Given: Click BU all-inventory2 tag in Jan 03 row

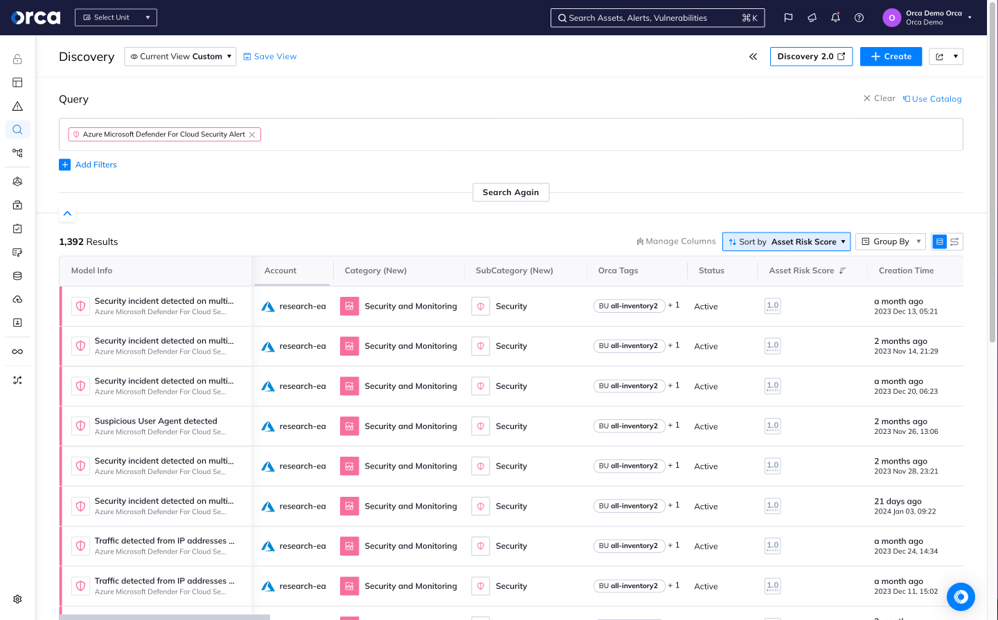Looking at the screenshot, I should coord(629,506).
